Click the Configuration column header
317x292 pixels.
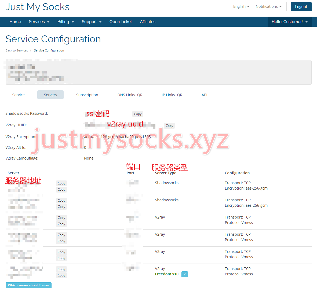pos(237,173)
